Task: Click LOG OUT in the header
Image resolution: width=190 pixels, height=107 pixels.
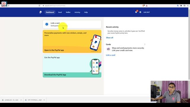Action: [146, 12]
